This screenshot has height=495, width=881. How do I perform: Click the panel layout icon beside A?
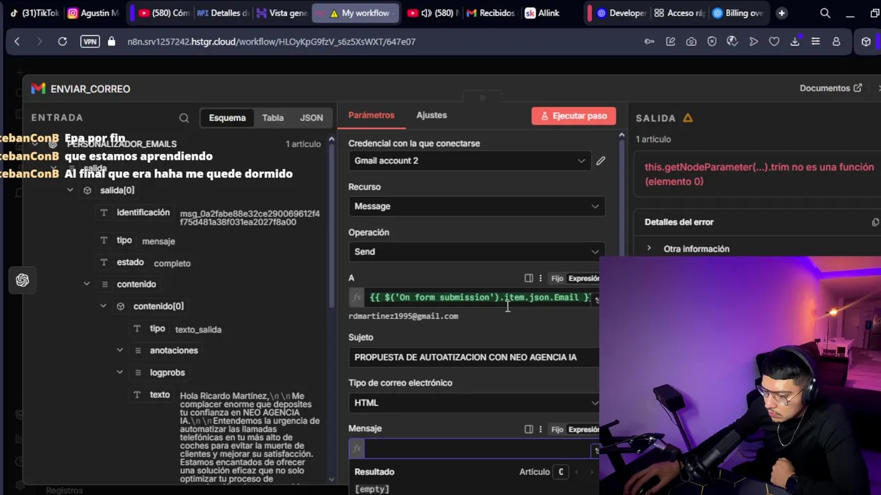pyautogui.click(x=529, y=278)
